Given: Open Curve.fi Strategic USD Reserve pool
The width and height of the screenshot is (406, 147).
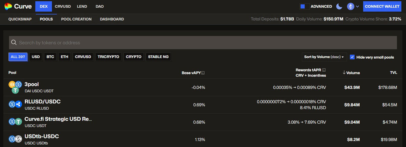Looking at the screenshot, I should click(x=203, y=122).
